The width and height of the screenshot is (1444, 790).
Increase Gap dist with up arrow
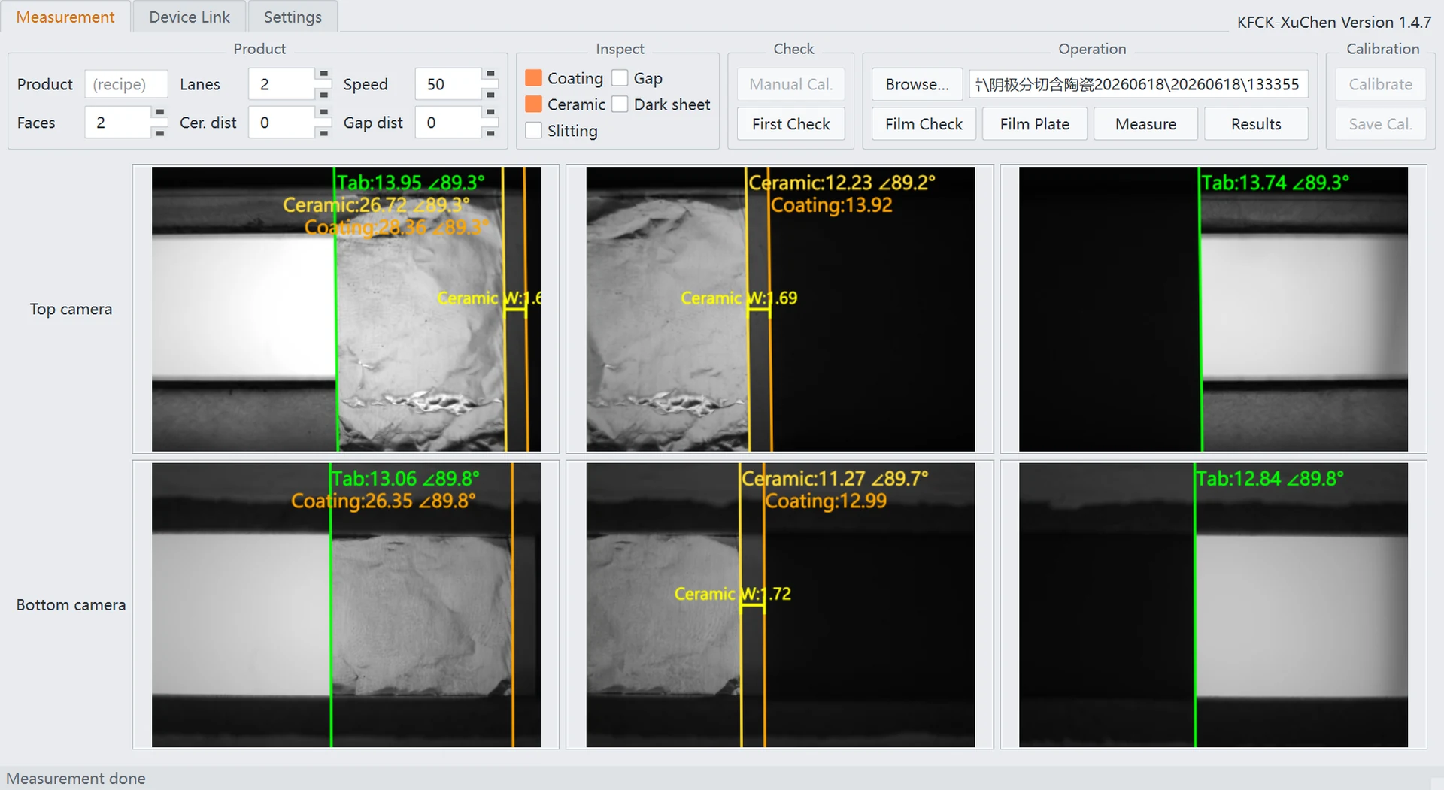click(x=490, y=113)
